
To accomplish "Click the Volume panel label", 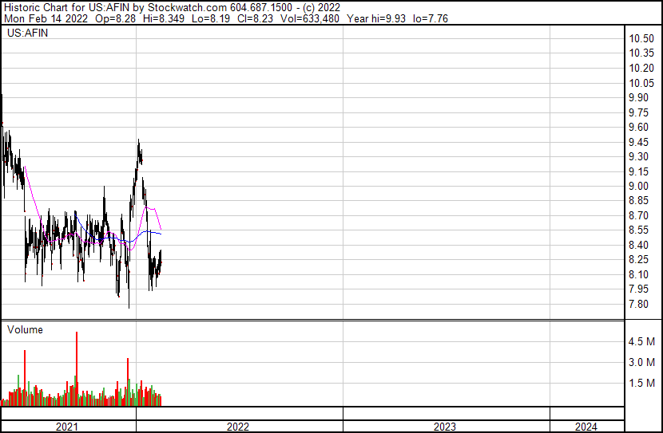I will pyautogui.click(x=25, y=329).
